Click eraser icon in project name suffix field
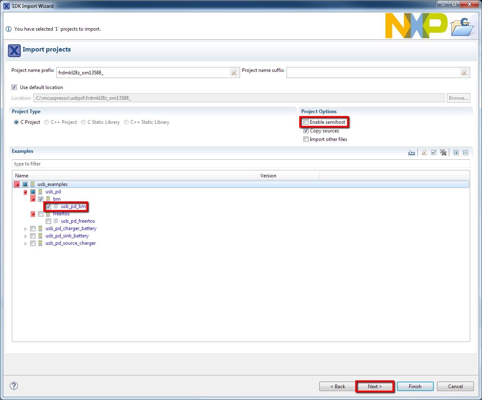Viewport: 482px width, 400px height. click(x=464, y=73)
